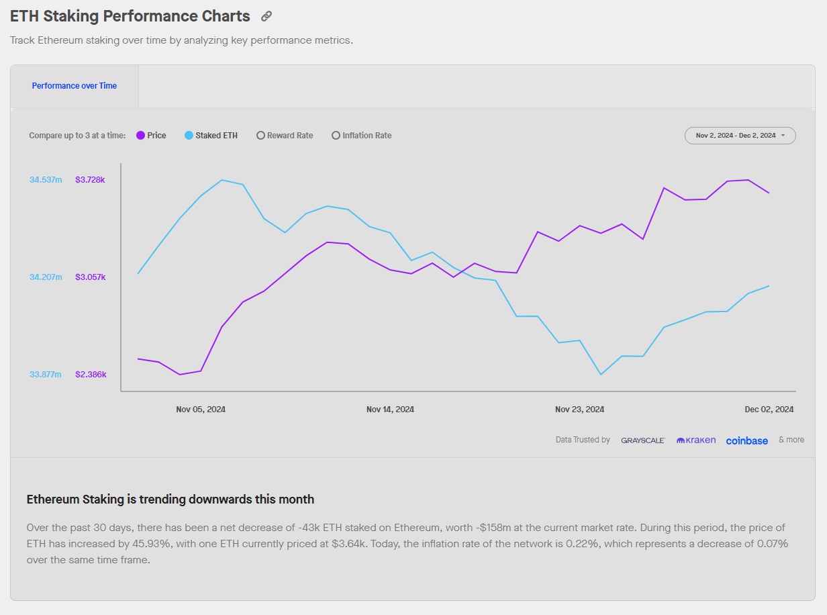Click the link icon beside the page title
Screen dimensions: 827x615
tap(266, 17)
